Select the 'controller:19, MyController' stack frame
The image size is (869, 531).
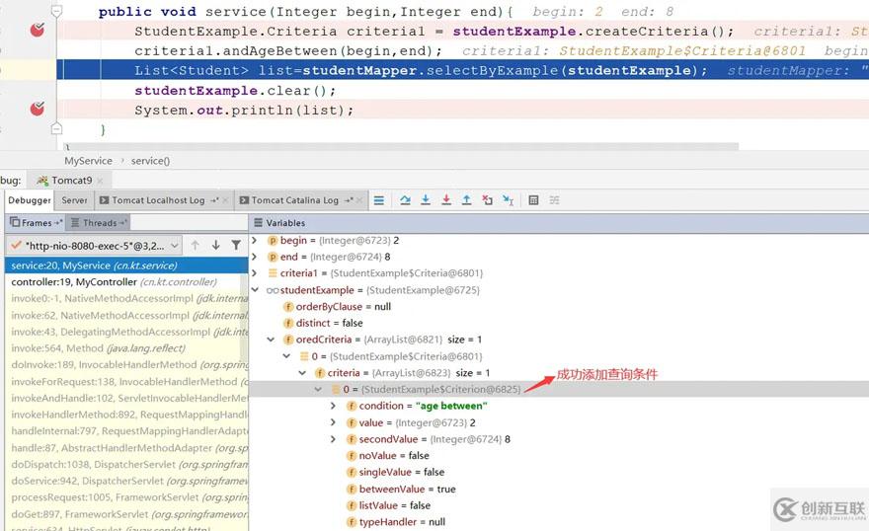pos(127,282)
